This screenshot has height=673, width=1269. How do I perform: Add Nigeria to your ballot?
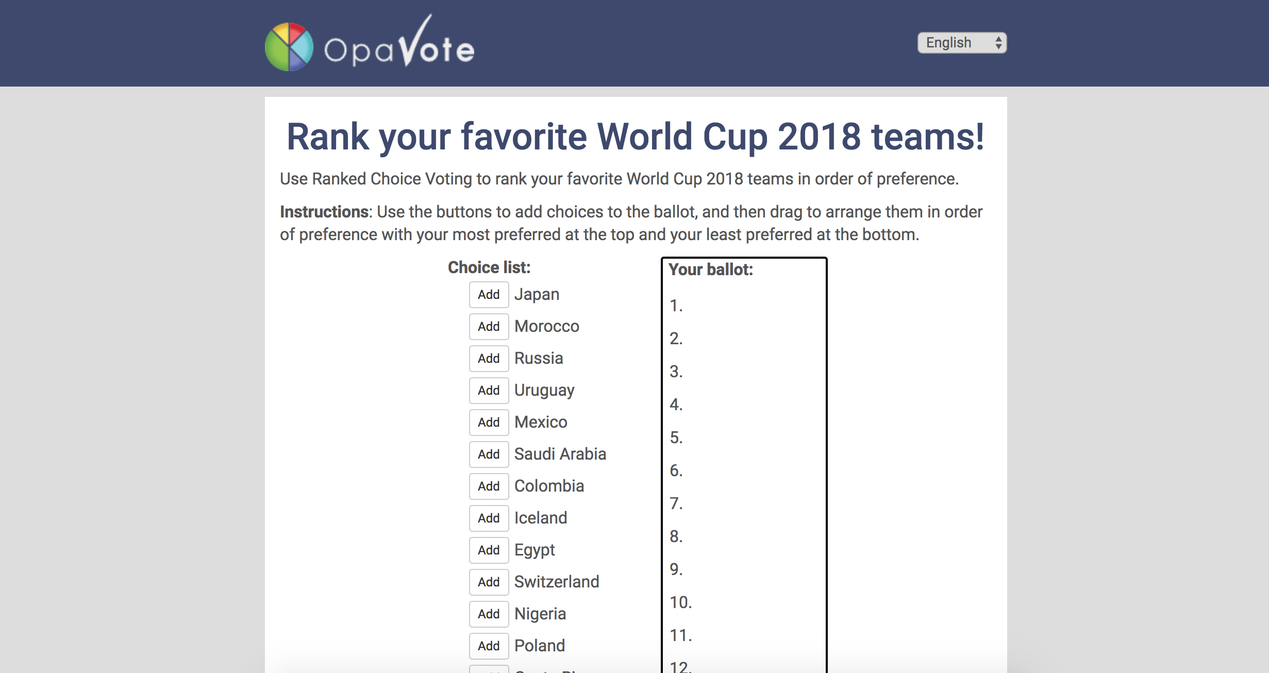[x=489, y=614]
